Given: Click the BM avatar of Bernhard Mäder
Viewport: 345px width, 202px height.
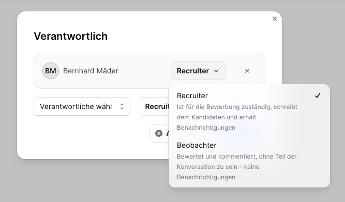Looking at the screenshot, I should (51, 71).
